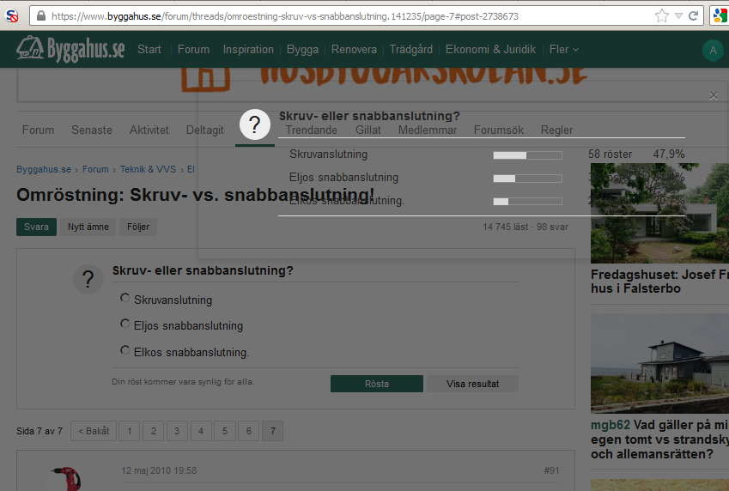The width and height of the screenshot is (729, 491).
Task: Pick the Elkos snabbanslutning radio option
Action: (125, 350)
